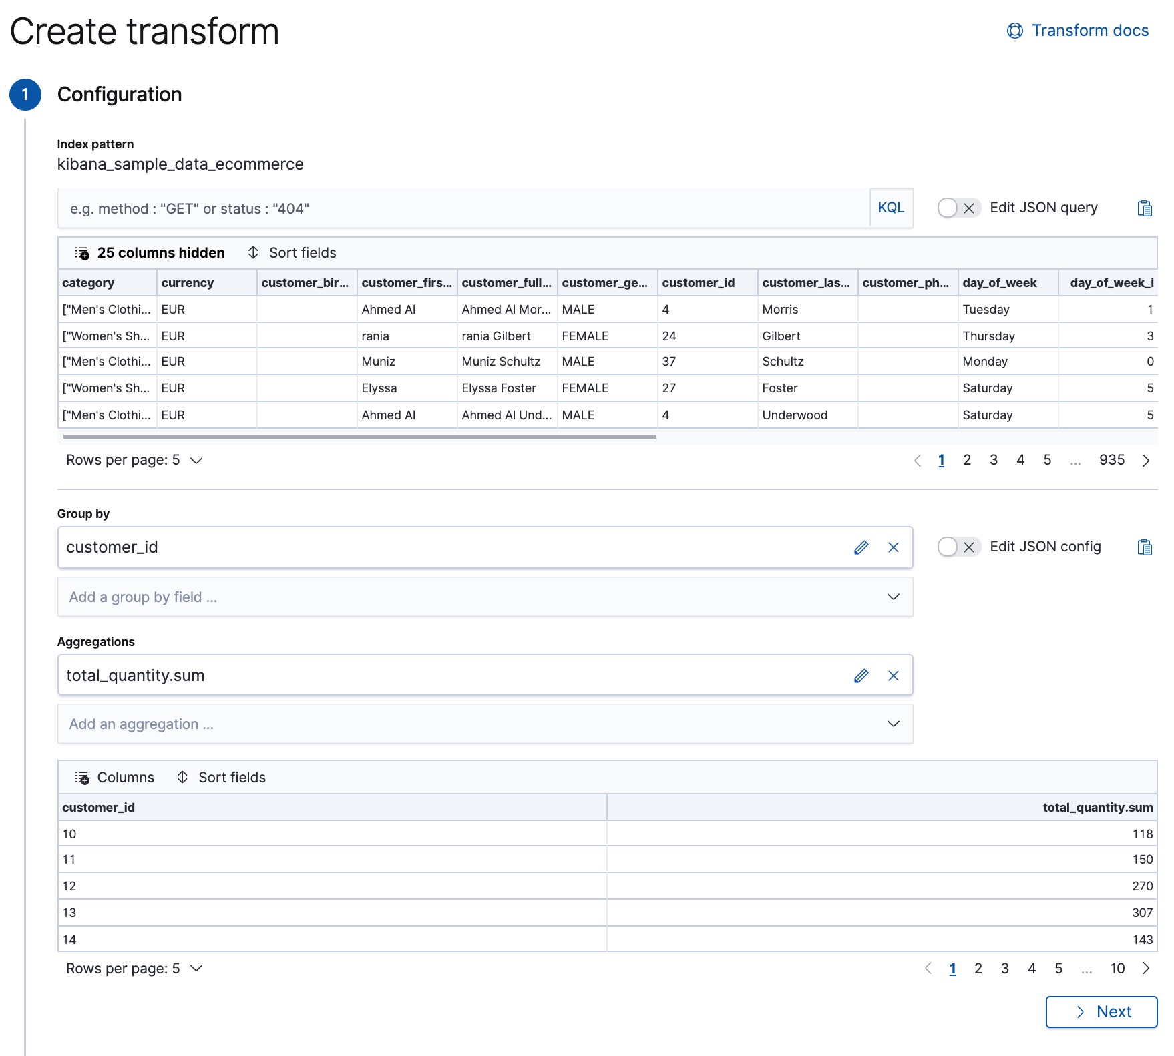
Task: Remove the customer_id group by field
Action: (894, 547)
